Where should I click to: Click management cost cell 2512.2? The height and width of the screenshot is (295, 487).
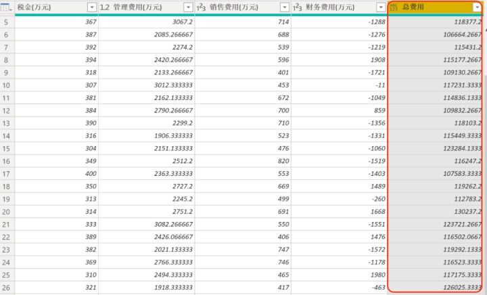(147, 161)
